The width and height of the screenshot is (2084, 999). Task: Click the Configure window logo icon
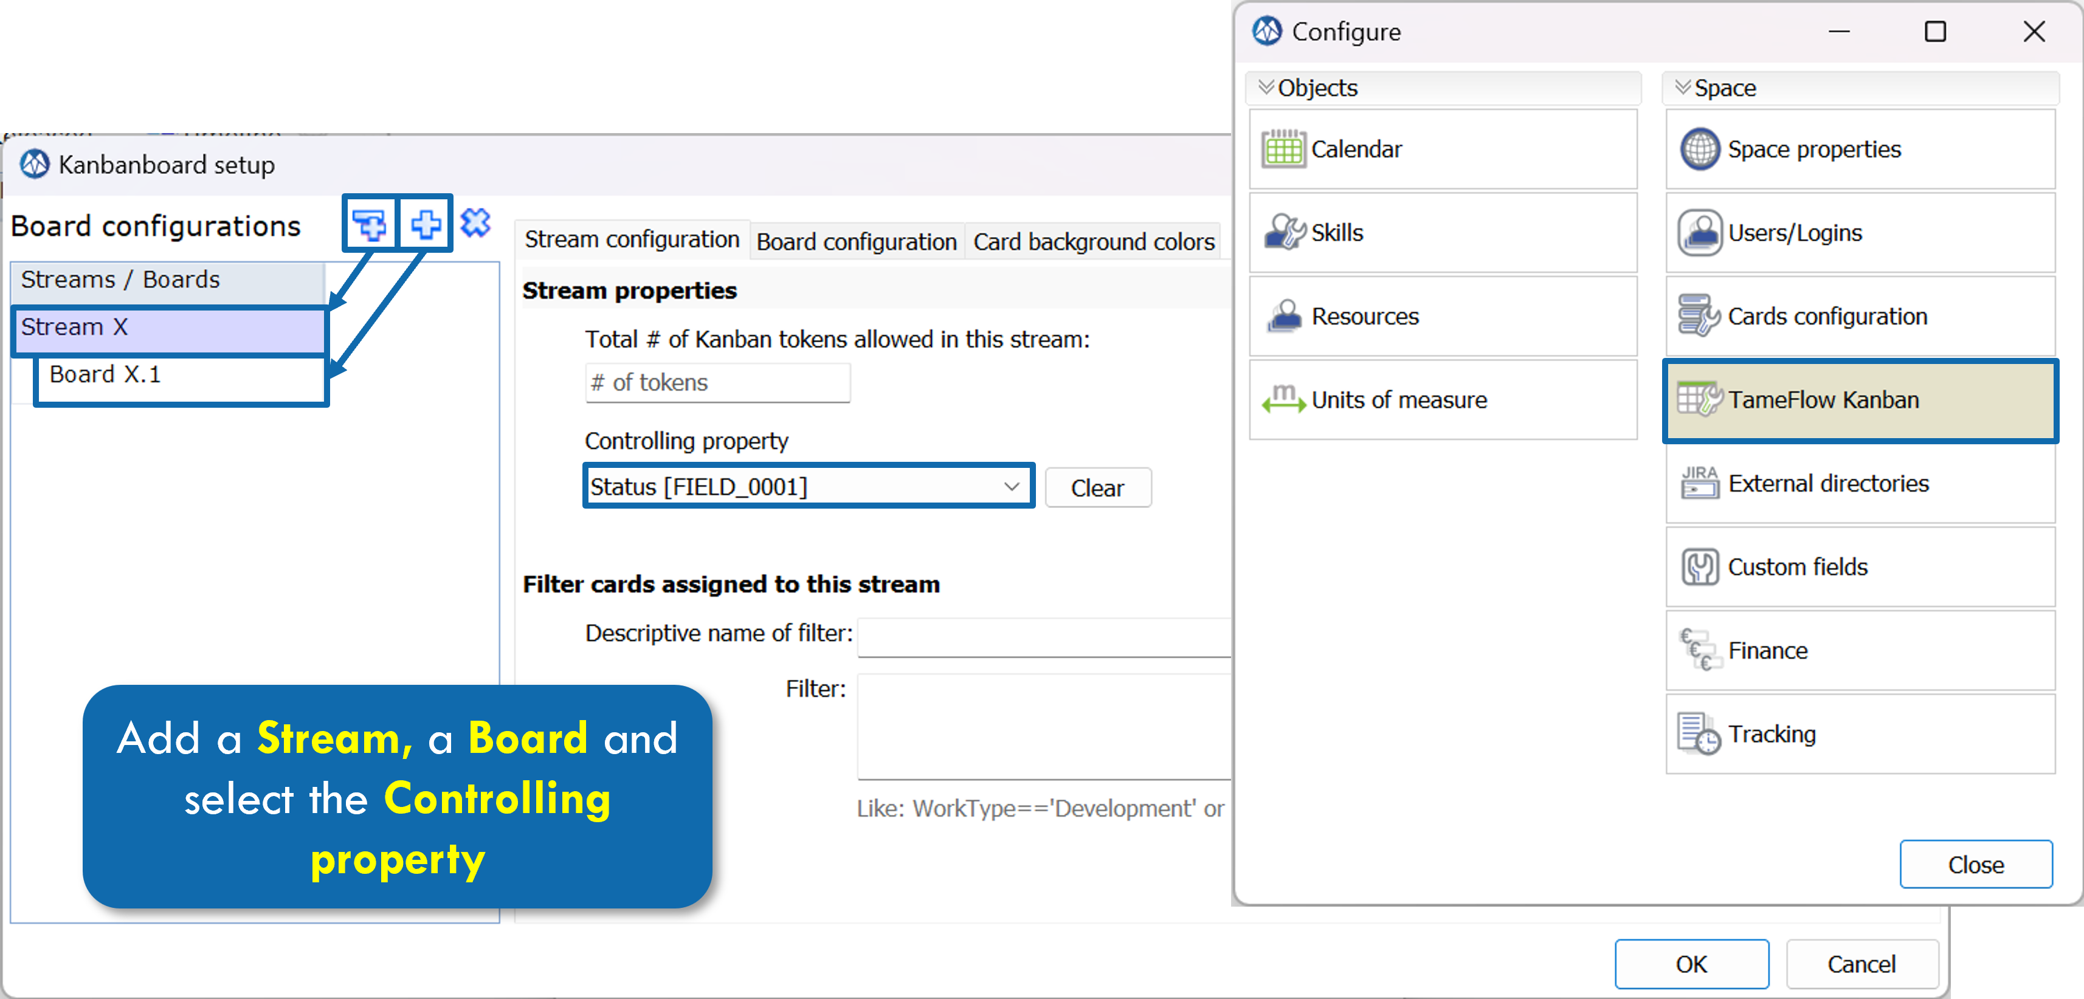[1267, 32]
